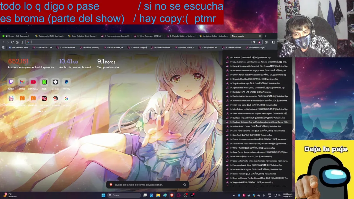Image resolution: width=354 pixels, height=199 pixels.
Task: Select Kaiju No. 8 bookmark entry
Action: [257, 135]
